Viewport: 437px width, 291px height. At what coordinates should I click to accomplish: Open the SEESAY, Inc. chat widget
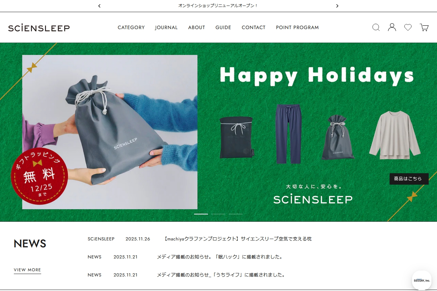tap(422, 280)
